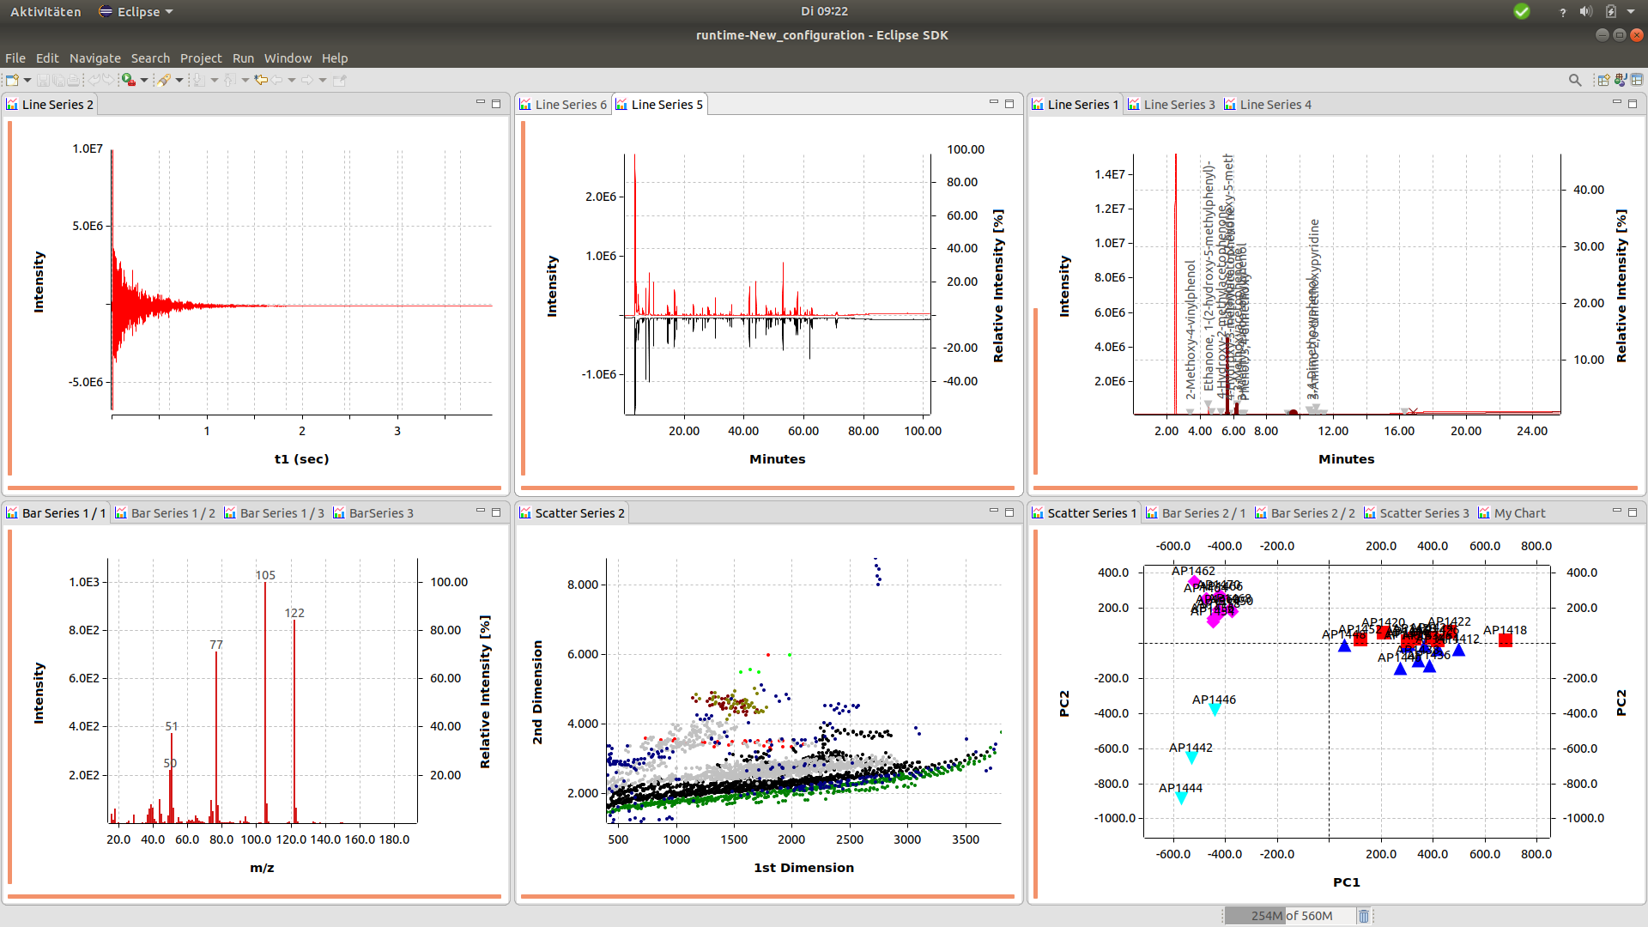Viewport: 1648px width, 927px height.
Task: Click the New wizard toolbar icon
Action: point(12,80)
